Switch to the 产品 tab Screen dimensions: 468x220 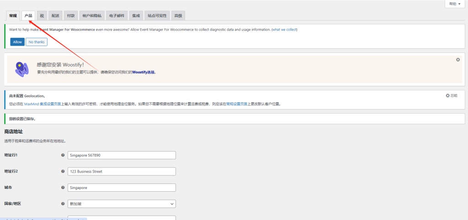28,16
